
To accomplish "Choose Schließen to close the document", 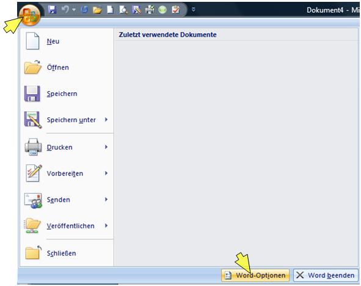I will (67, 253).
